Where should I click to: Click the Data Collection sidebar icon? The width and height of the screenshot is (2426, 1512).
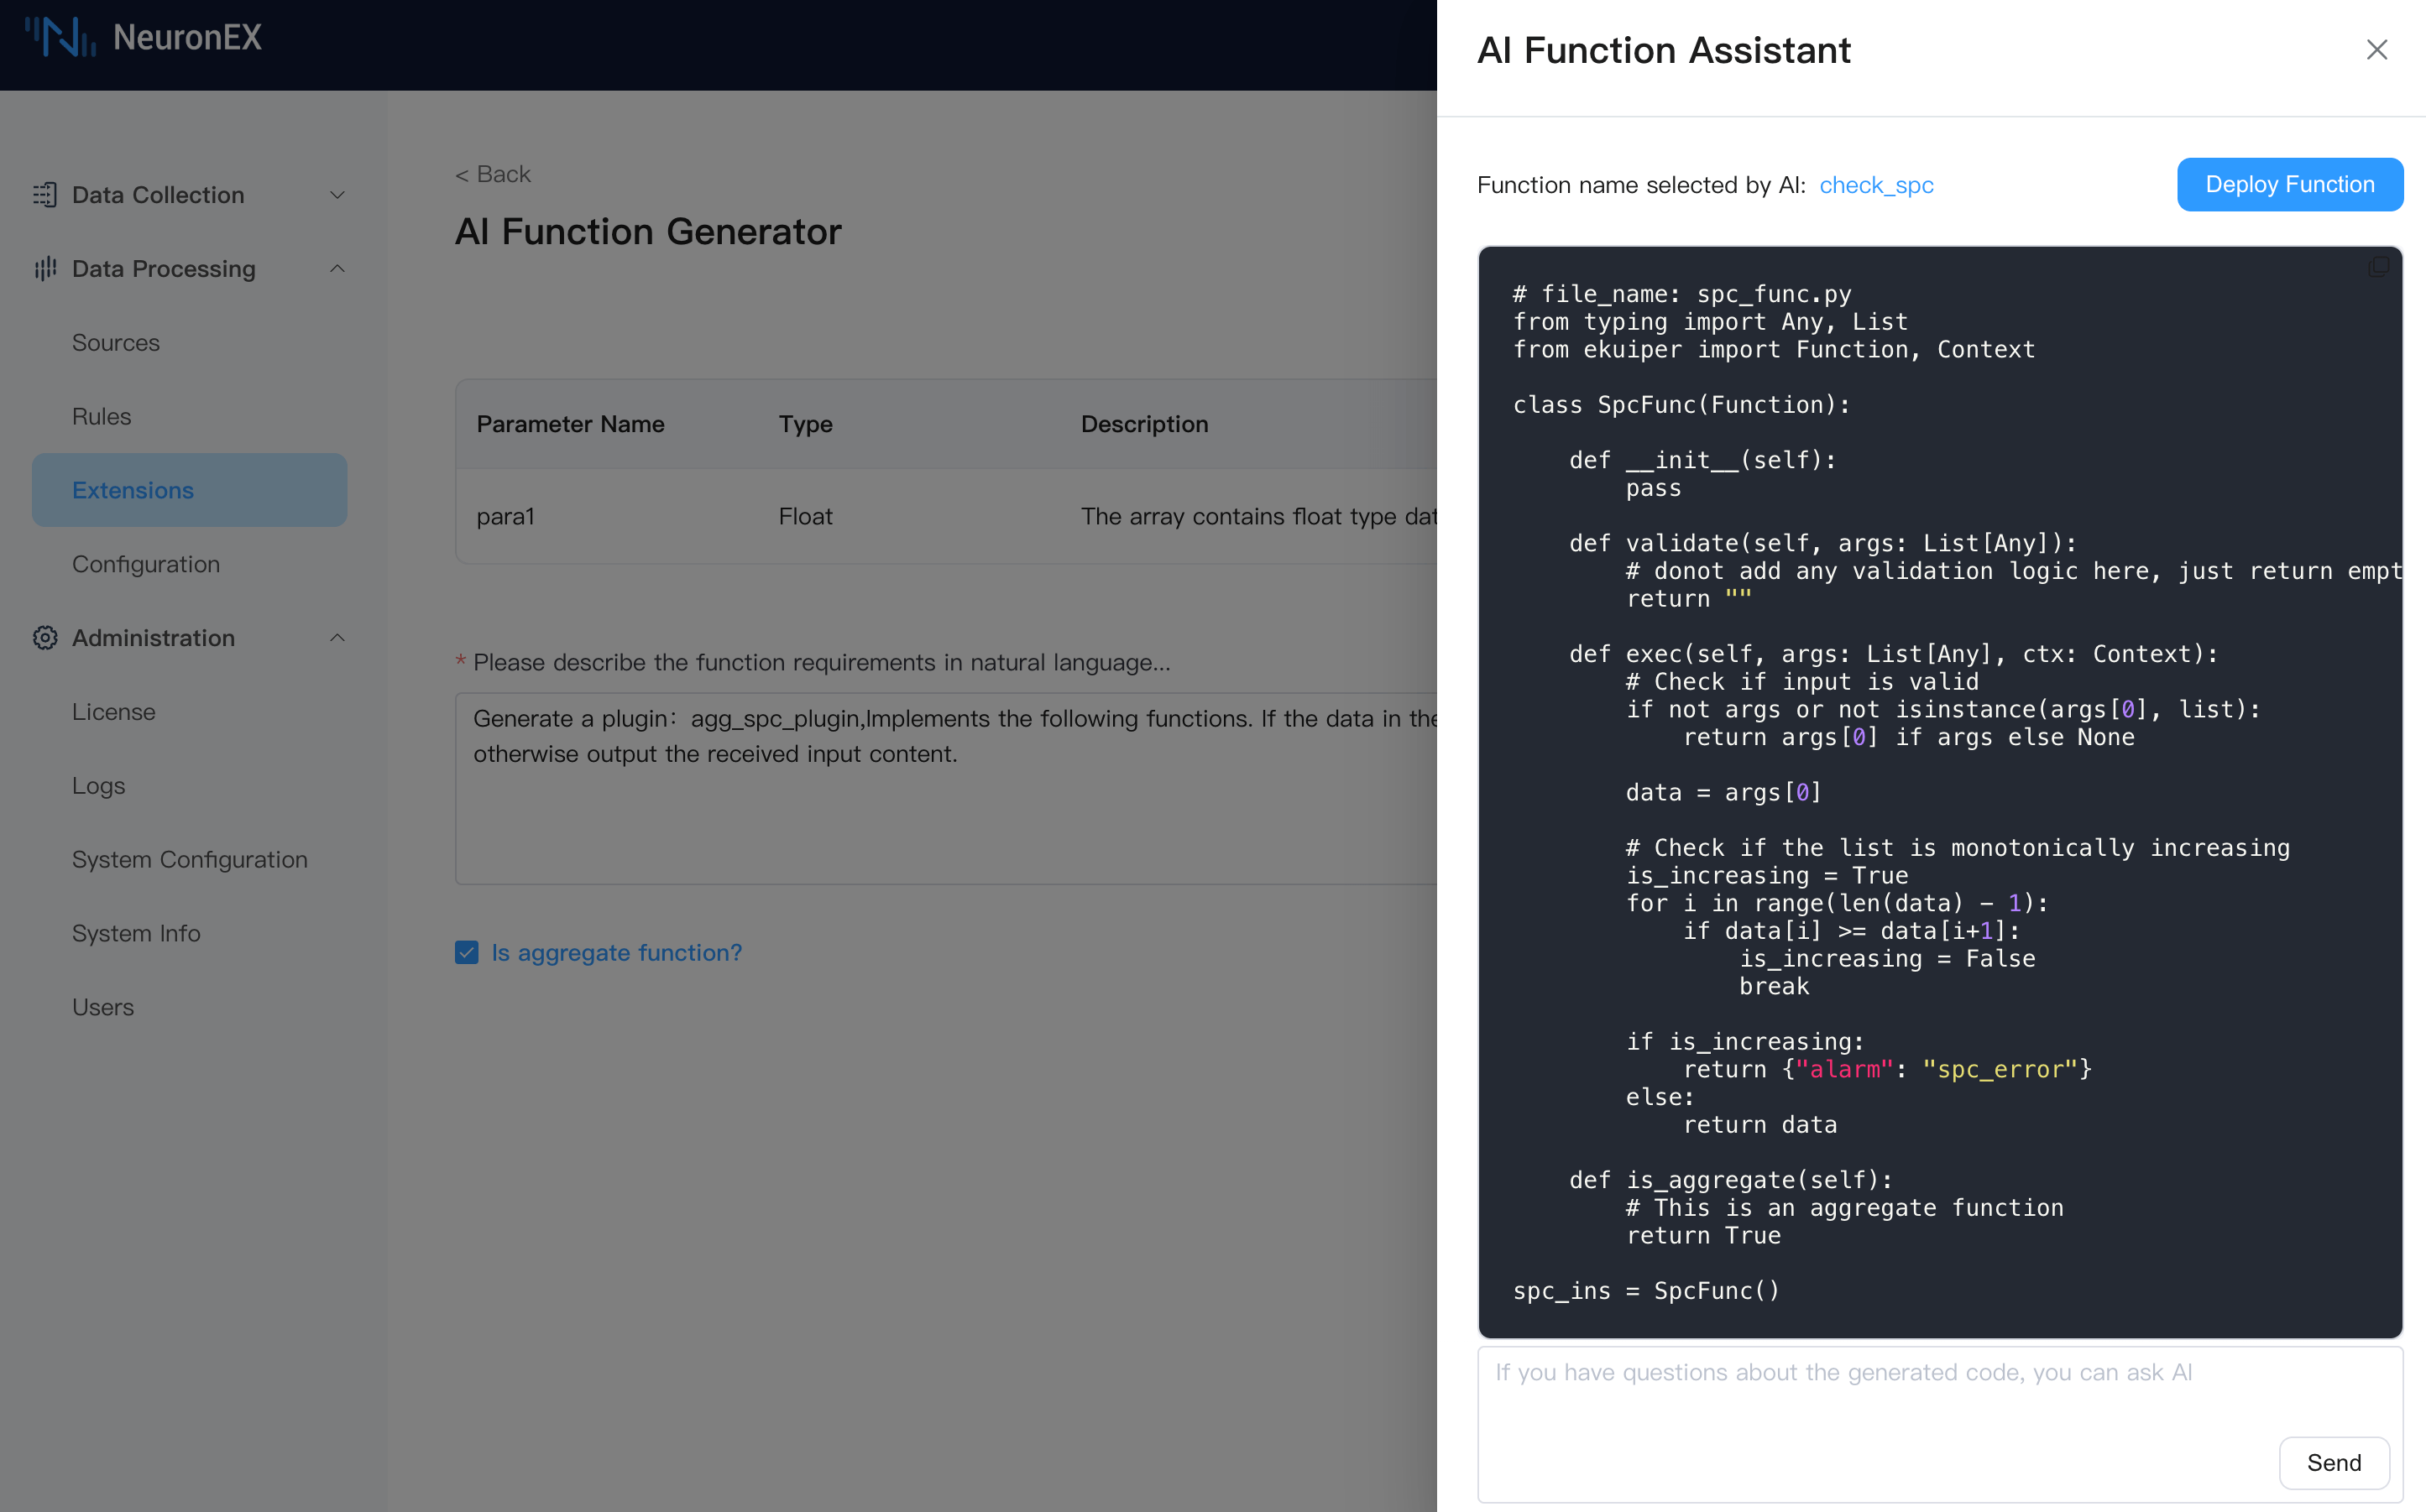45,195
